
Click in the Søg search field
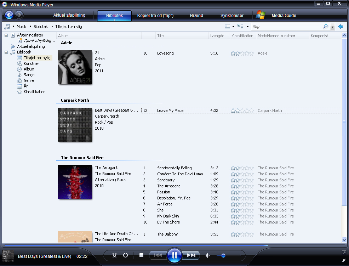[x=287, y=27]
